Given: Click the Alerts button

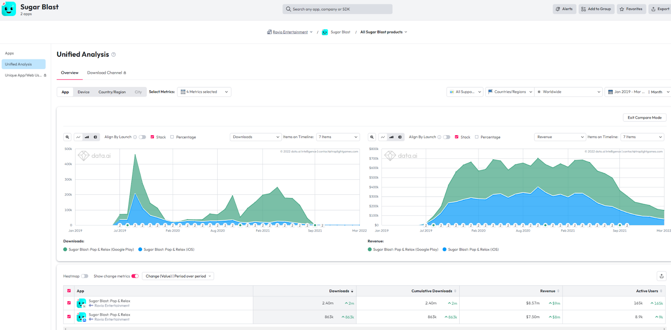Looking at the screenshot, I should pos(564,9).
